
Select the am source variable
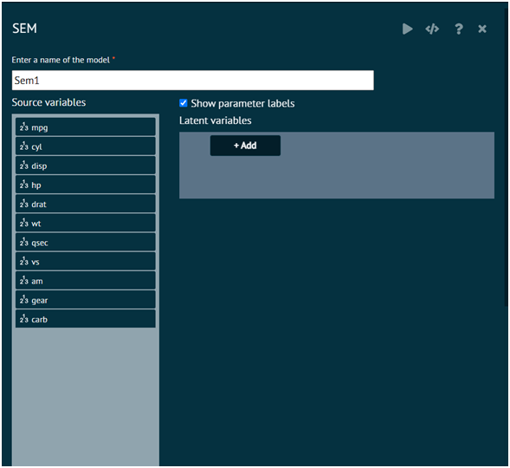pos(86,281)
